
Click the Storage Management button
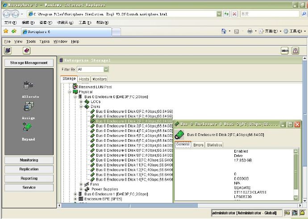(29, 63)
